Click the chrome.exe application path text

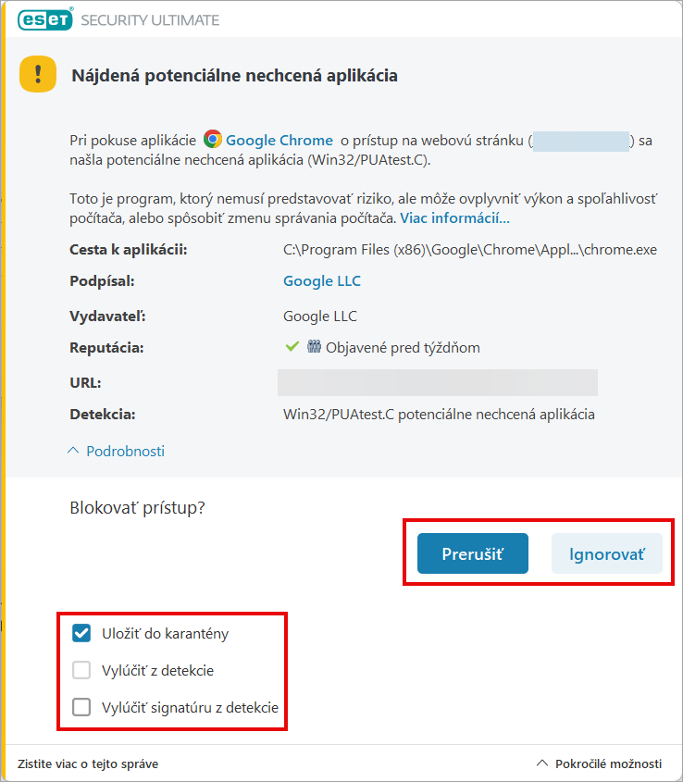pyautogui.click(x=469, y=250)
